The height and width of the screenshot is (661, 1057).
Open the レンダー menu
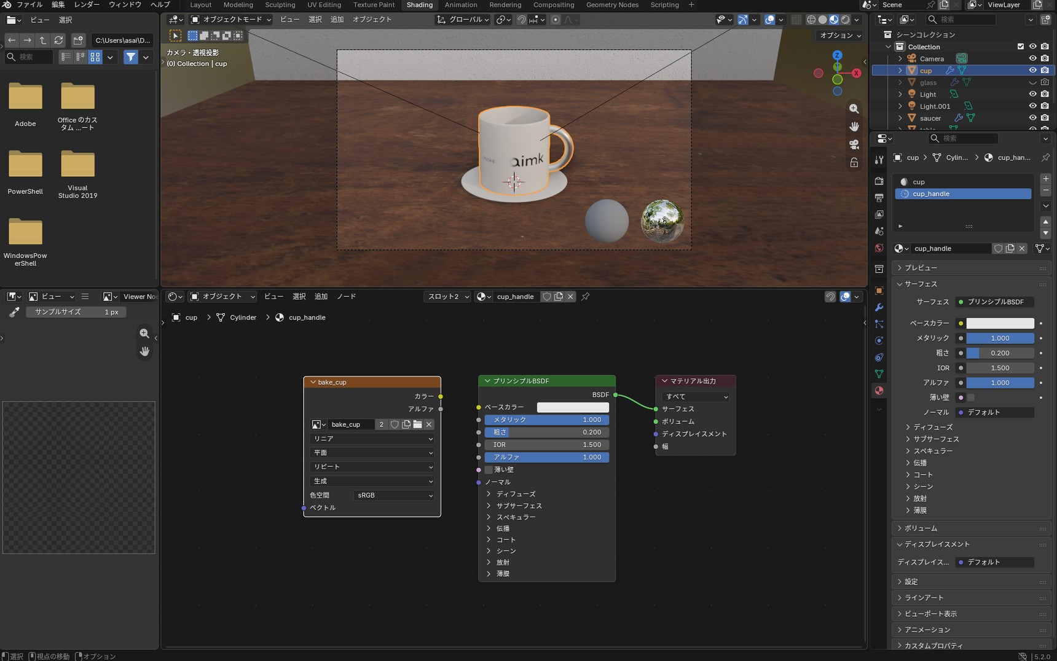point(87,5)
